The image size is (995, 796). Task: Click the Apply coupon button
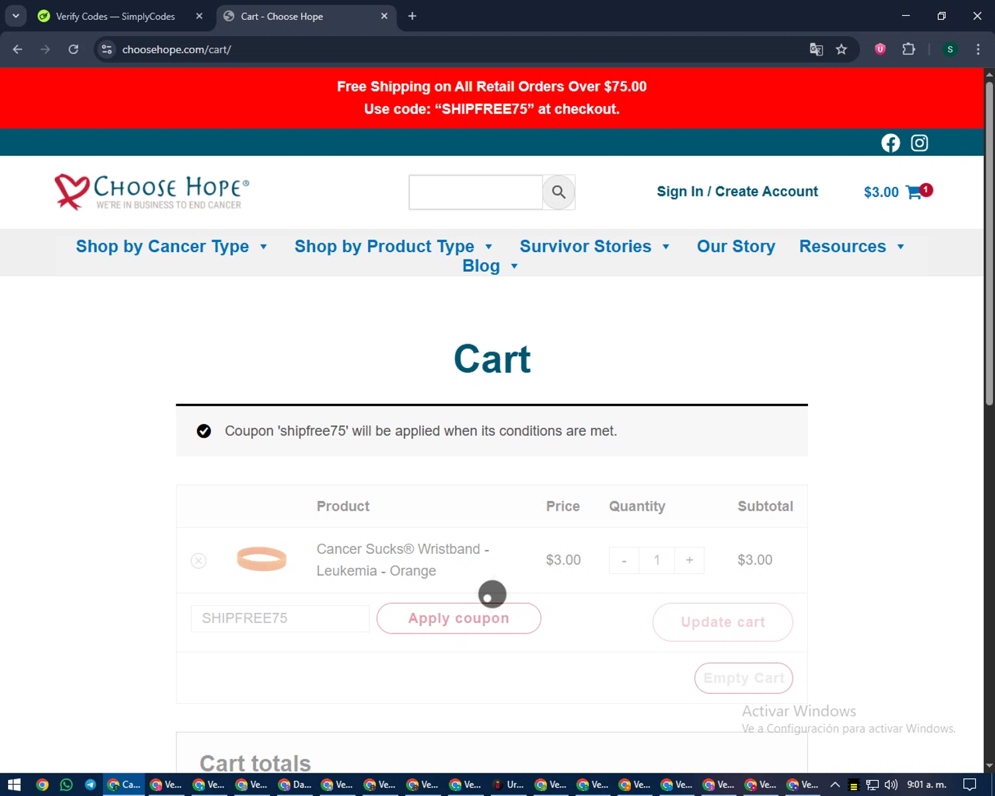458,618
